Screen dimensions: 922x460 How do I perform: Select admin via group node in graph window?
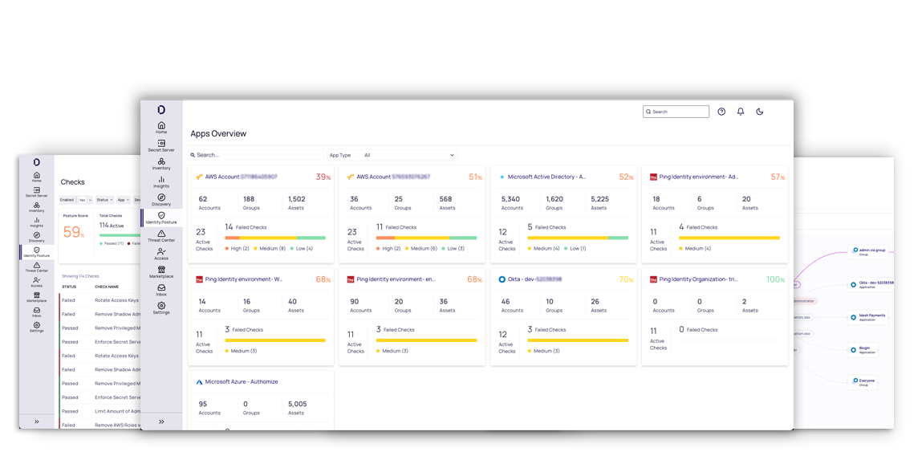[867, 250]
